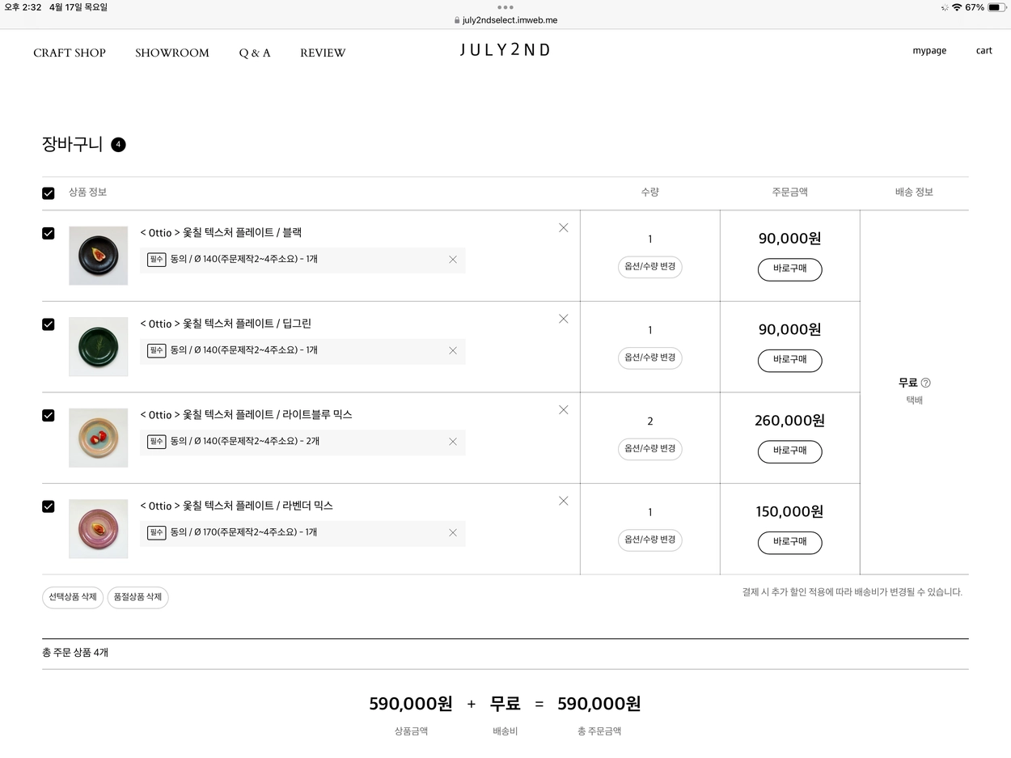Click the free shipping help question icon
Image resolution: width=1011 pixels, height=758 pixels.
point(926,383)
